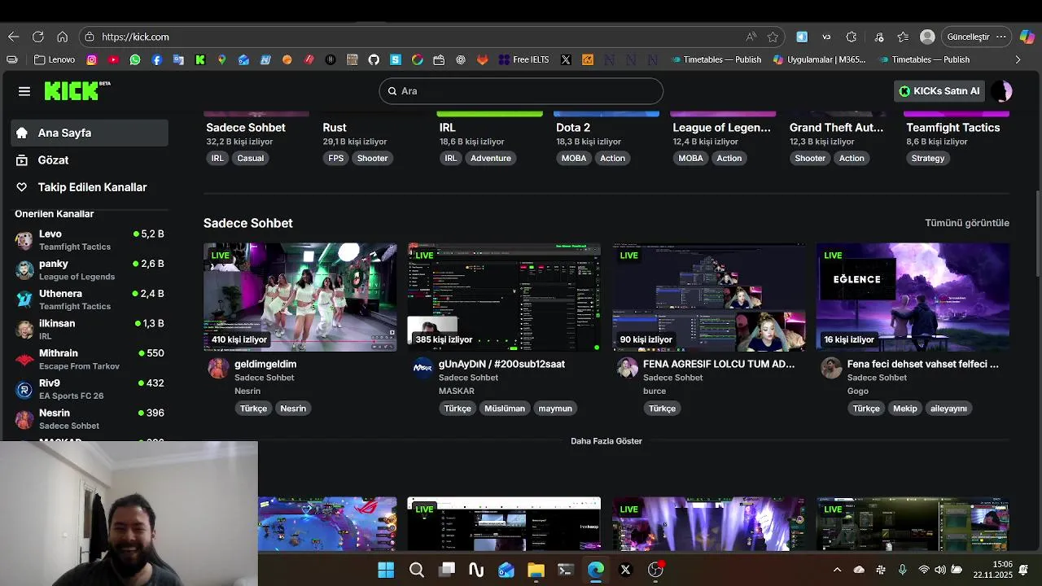This screenshot has height=586, width=1042.
Task: Open gUnAyDıN #200sub12saat stream thumbnail
Action: coord(505,297)
